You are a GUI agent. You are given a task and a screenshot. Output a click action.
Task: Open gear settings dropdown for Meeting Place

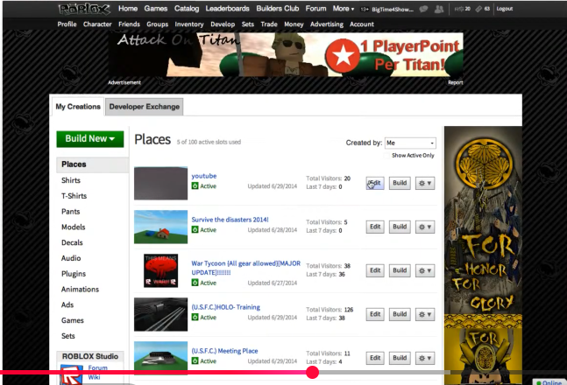pyautogui.click(x=425, y=358)
